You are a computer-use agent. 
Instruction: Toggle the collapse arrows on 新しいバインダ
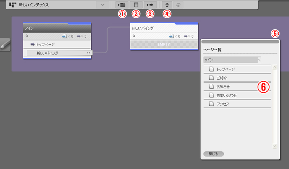(x=134, y=36)
